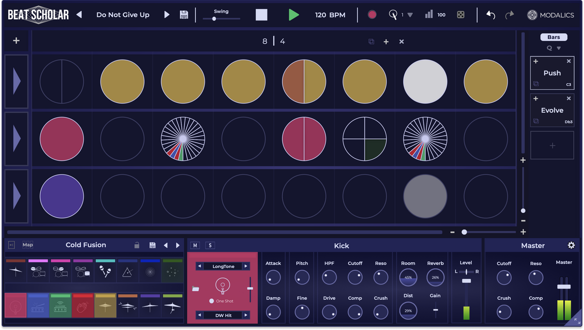Screen dimensions: 584x330
Task: Click the randomize dice icon
Action: point(460,15)
